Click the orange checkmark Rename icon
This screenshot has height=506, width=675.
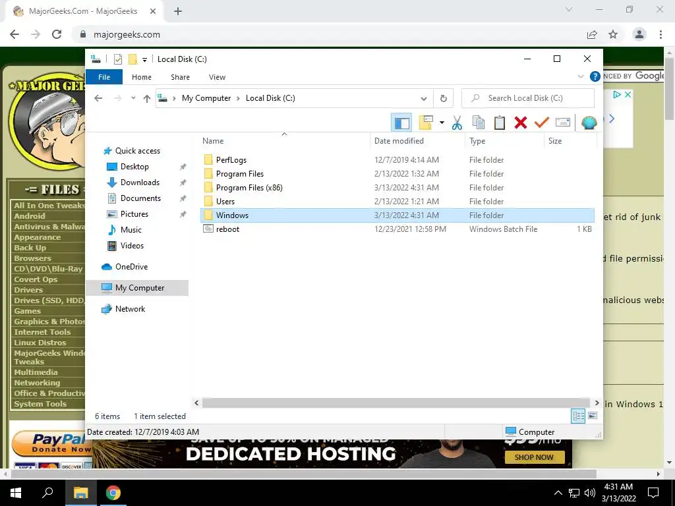[542, 123]
